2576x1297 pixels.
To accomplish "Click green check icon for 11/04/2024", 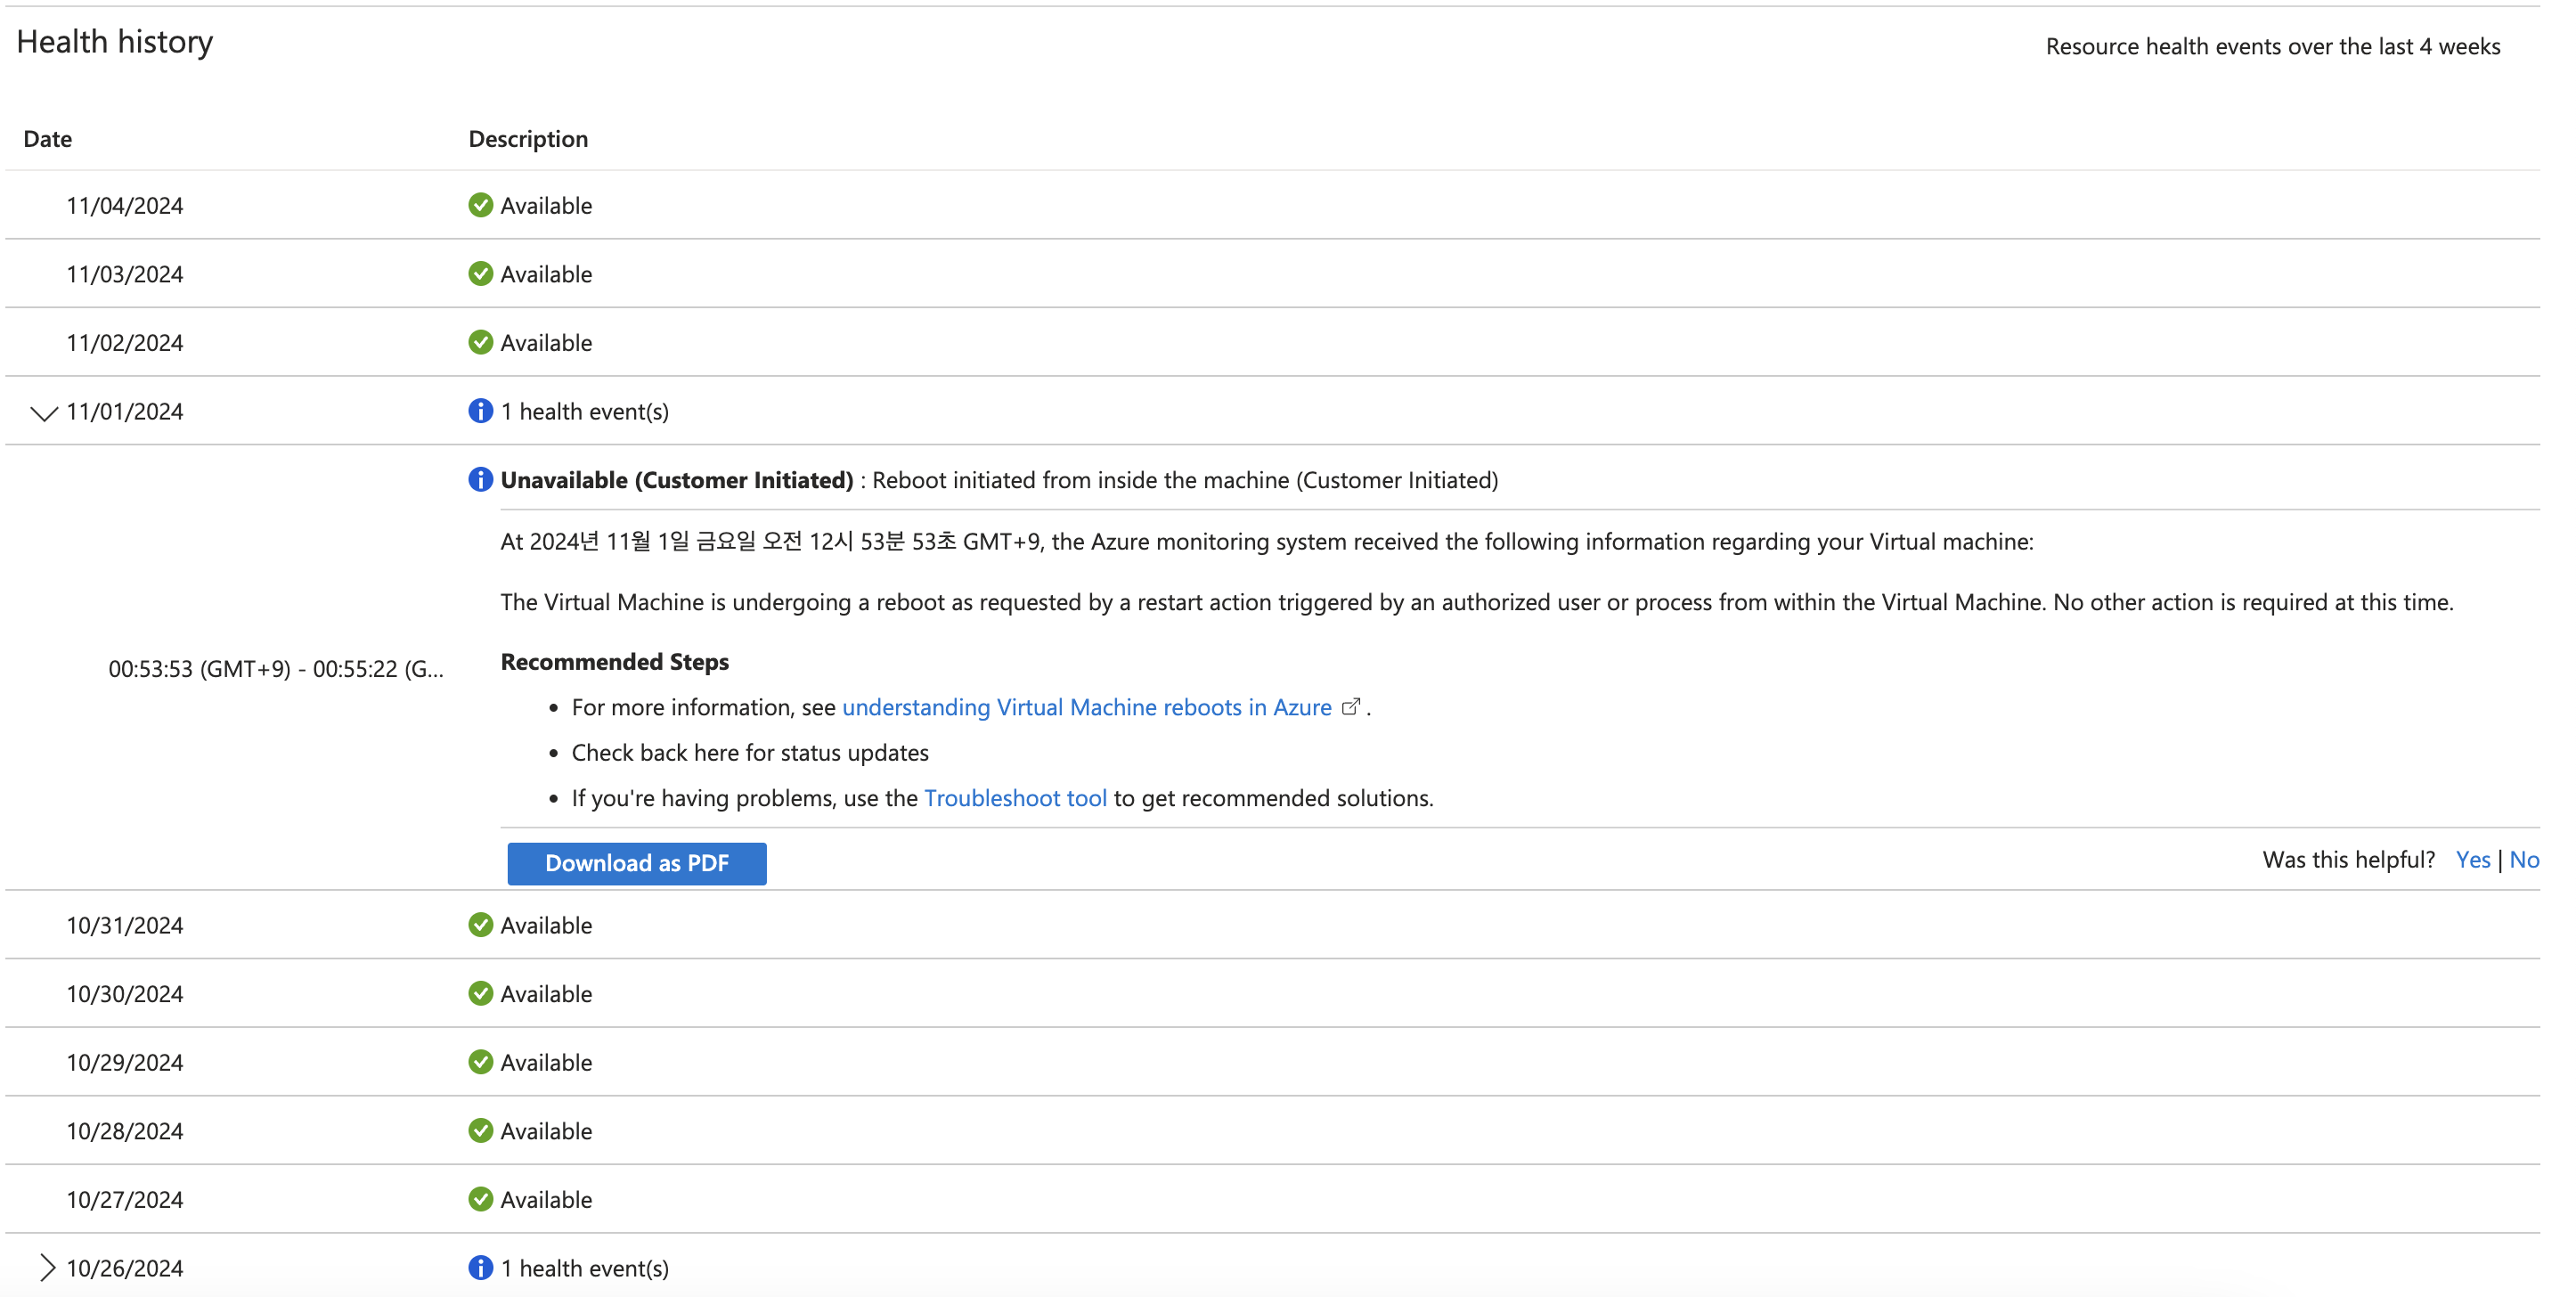I will 481,205.
